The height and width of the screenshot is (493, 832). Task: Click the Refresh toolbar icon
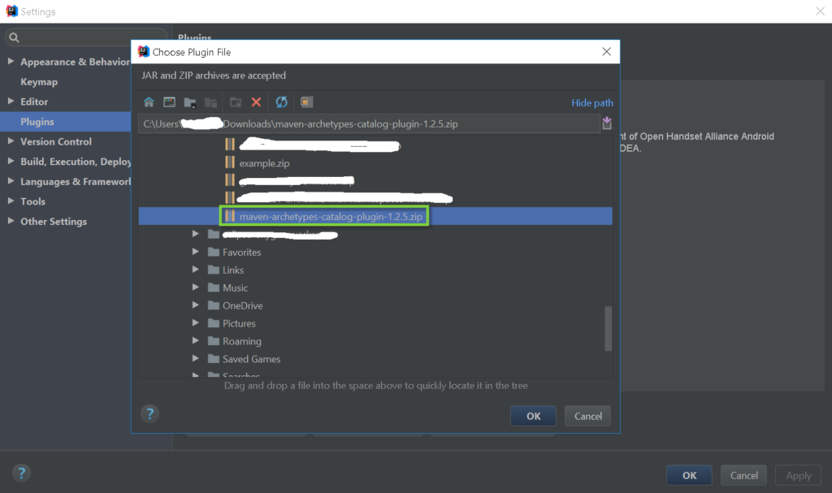pos(281,102)
